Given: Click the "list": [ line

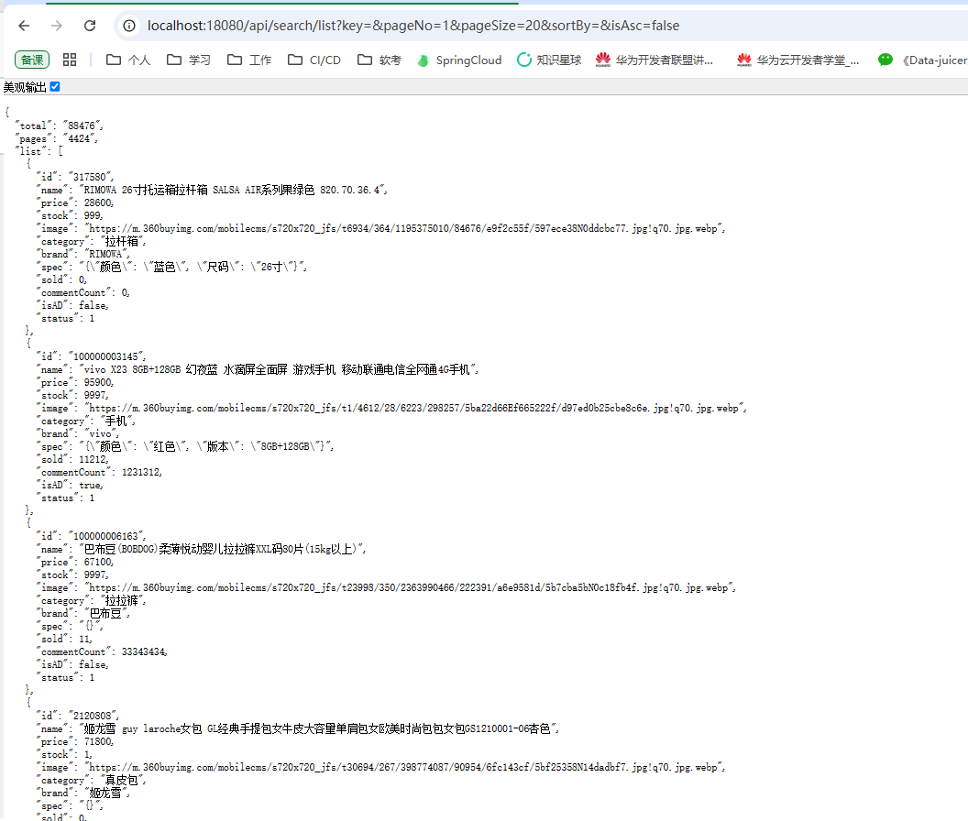Looking at the screenshot, I should tap(38, 151).
